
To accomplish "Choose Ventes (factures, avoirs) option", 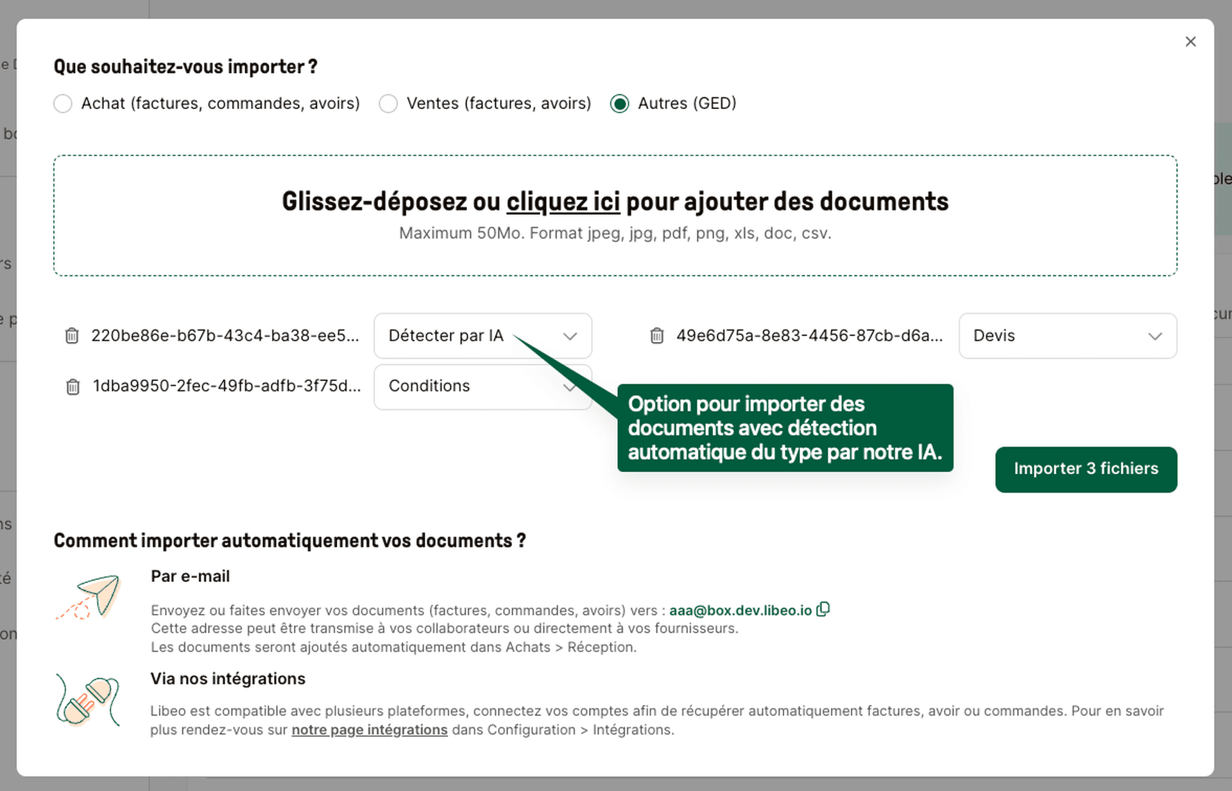I will pyautogui.click(x=388, y=103).
